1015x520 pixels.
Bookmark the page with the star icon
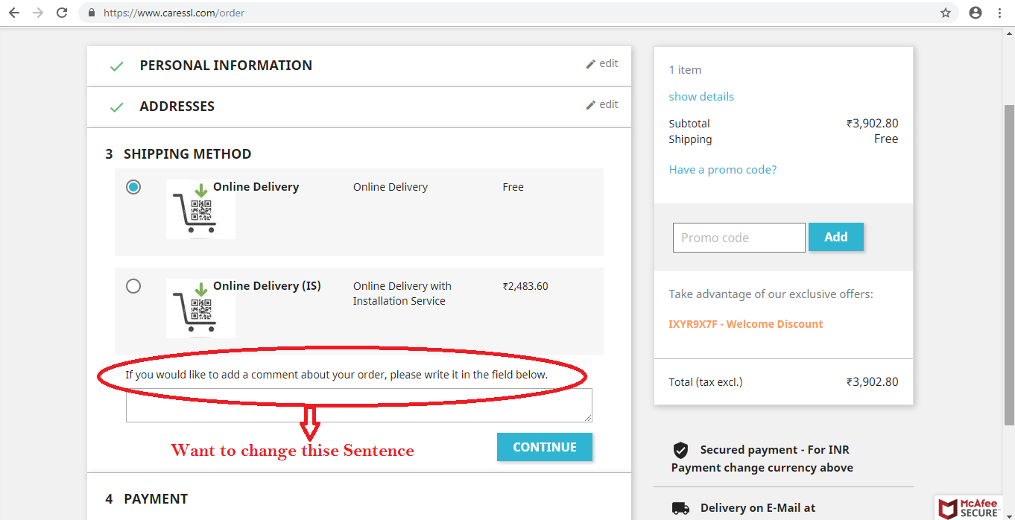[946, 13]
